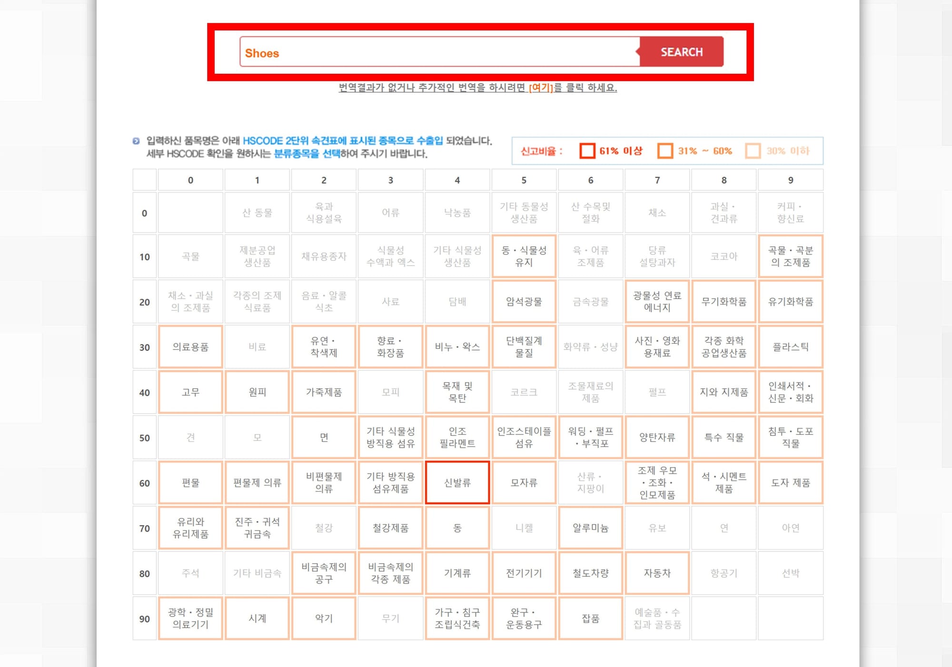Image resolution: width=952 pixels, height=667 pixels.
Task: Open the 시계 (clocks) category
Action: (x=257, y=618)
